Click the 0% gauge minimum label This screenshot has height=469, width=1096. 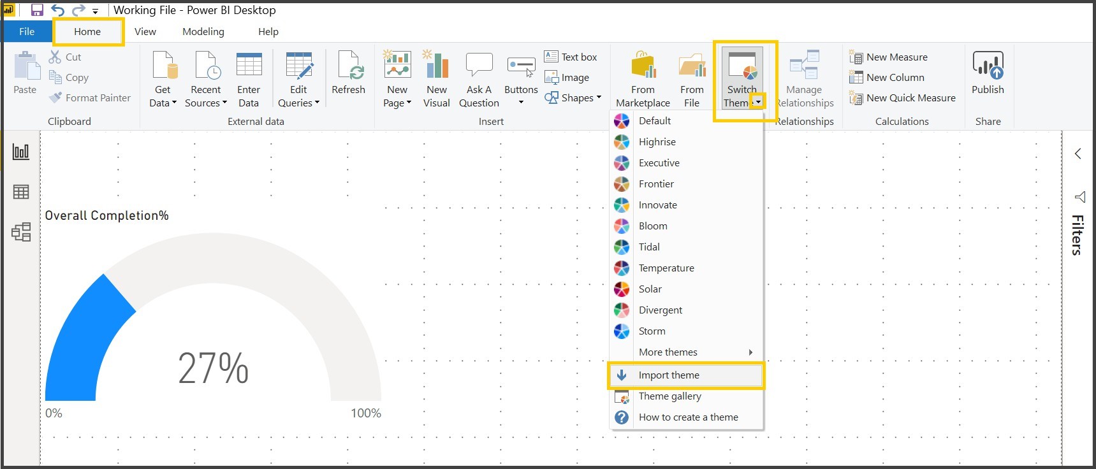54,413
